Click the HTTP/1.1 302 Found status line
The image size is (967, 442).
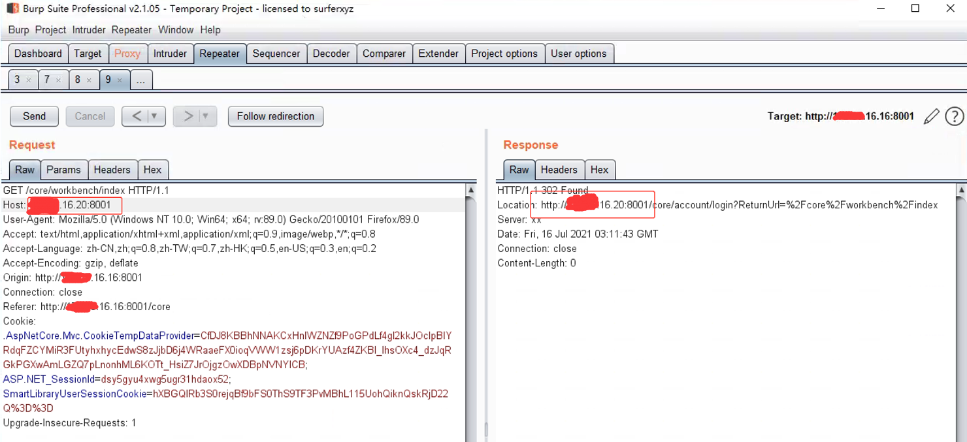[x=543, y=191]
